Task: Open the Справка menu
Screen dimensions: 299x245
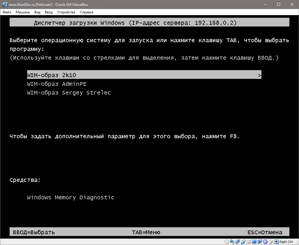Action: (86, 12)
